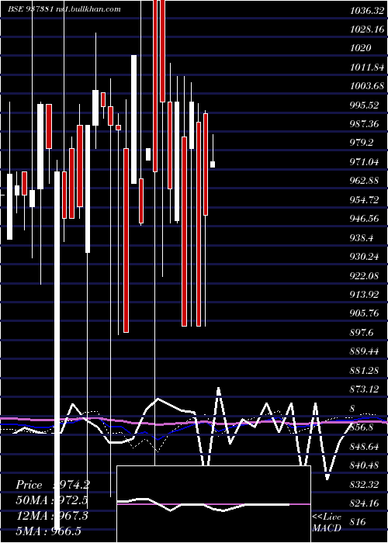Screen dimensions: 388x543
Task: Click the 1011.84 price axis label
Action: 367,67
